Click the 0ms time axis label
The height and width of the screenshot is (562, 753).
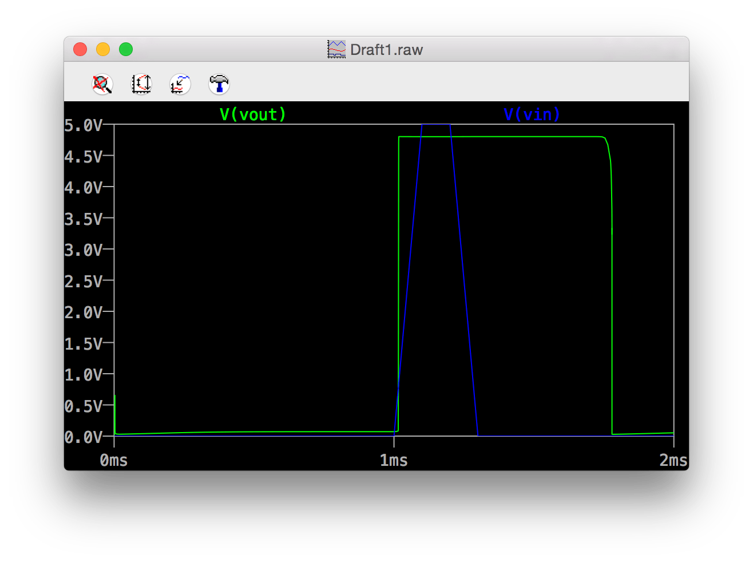(114, 460)
